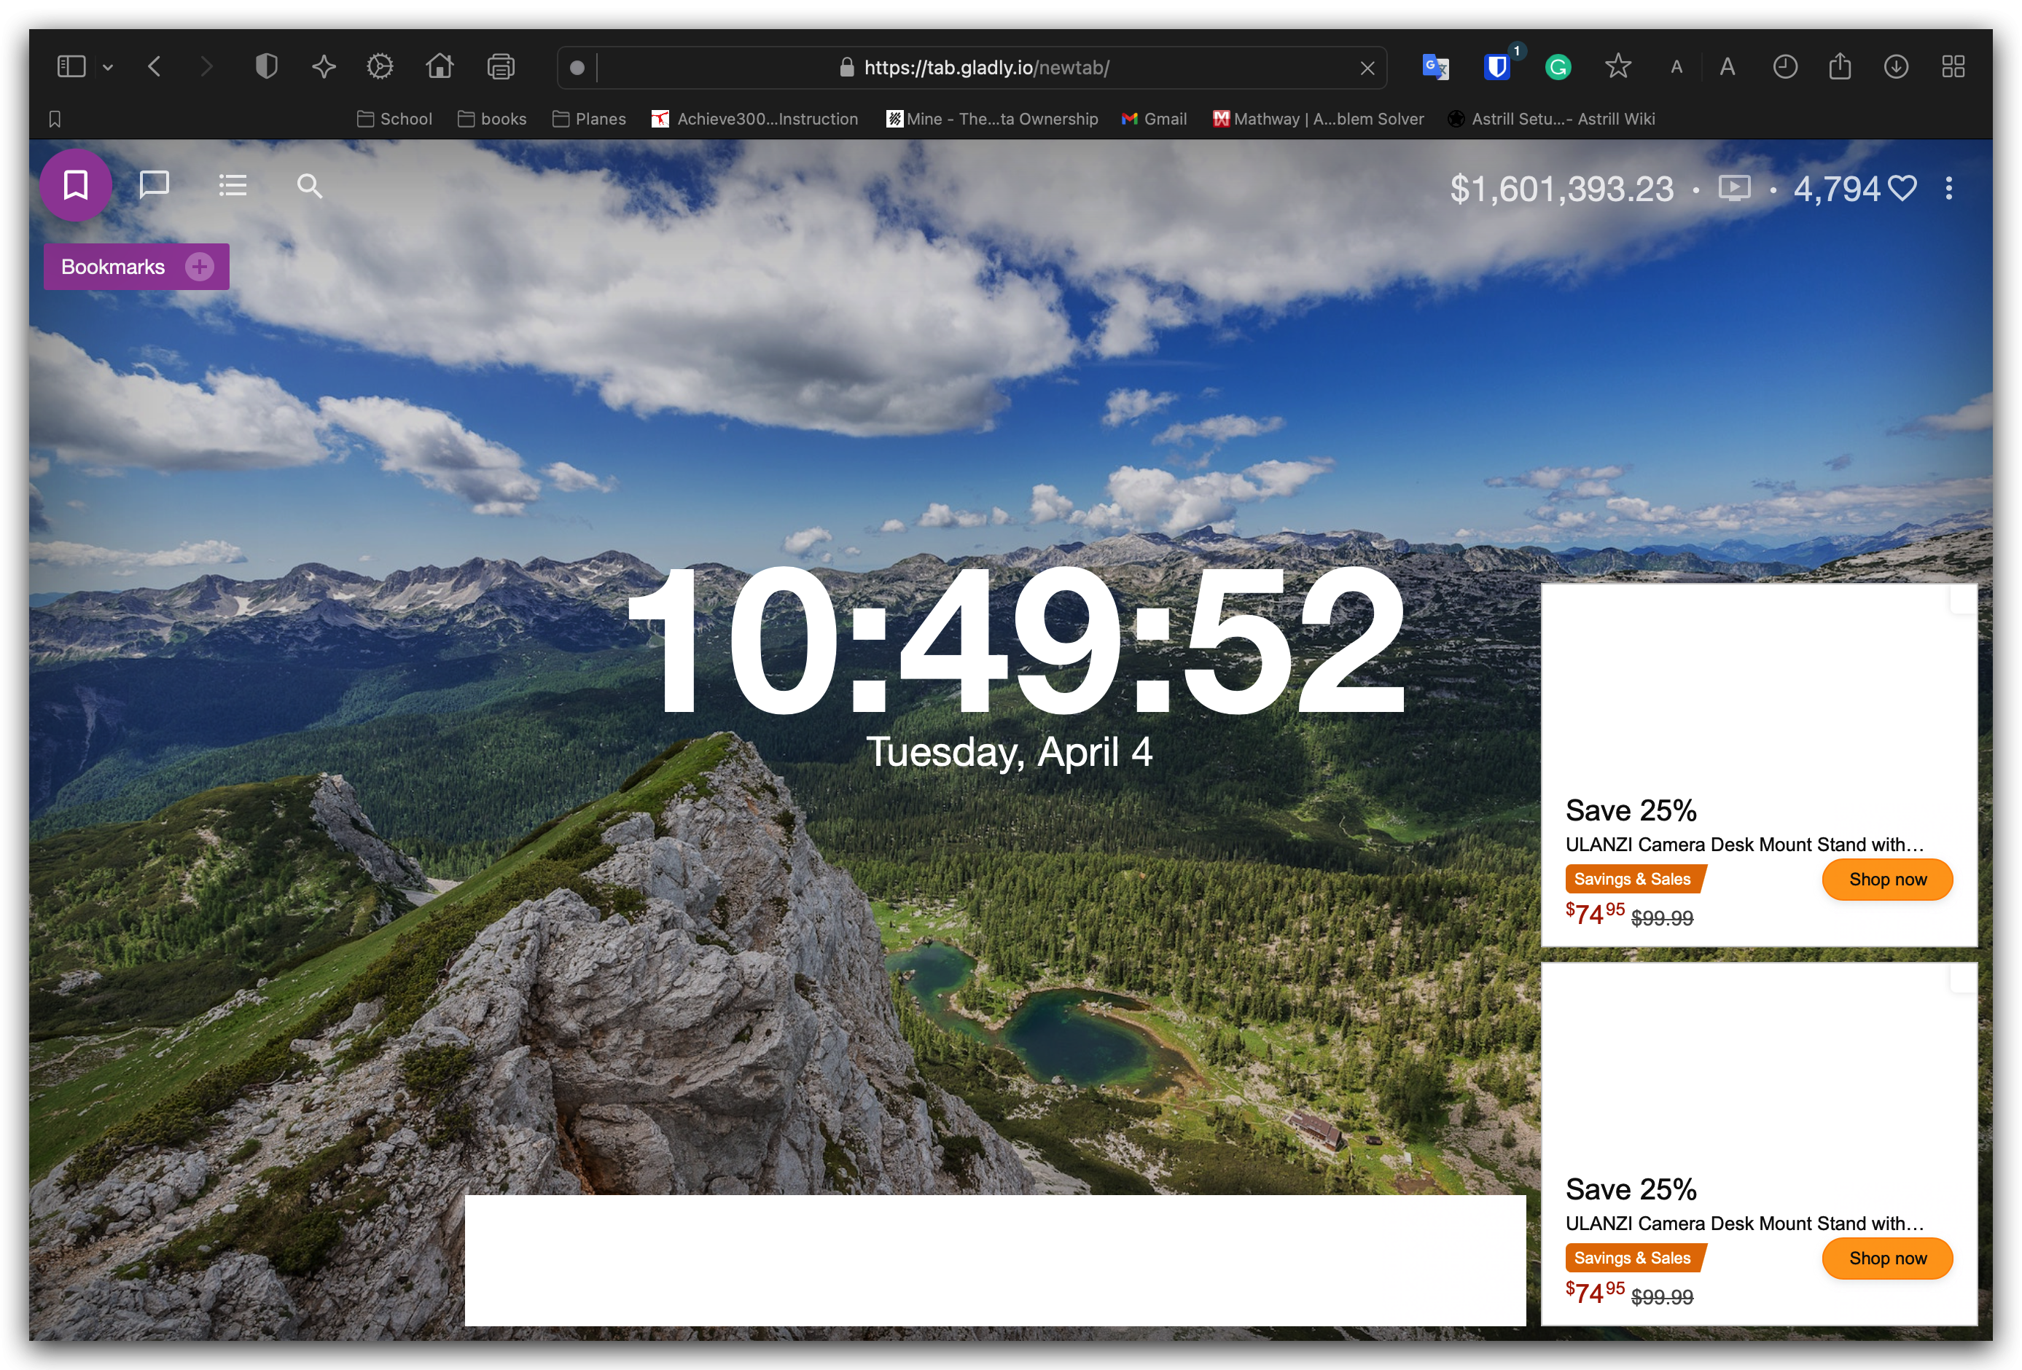The height and width of the screenshot is (1370, 2022).
Task: Open the Gmail bookmark link
Action: click(1154, 120)
